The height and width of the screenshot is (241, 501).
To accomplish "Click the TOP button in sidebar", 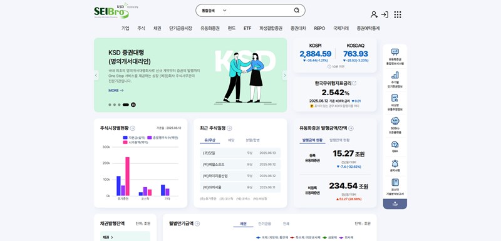I will click(395, 203).
